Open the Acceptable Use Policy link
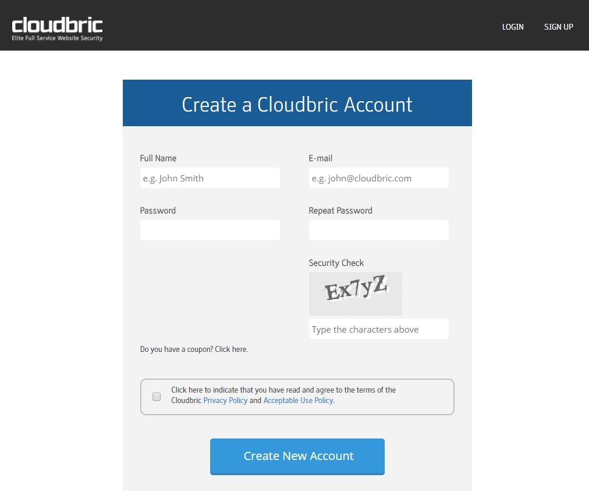Screen dimensions: 589x492 coord(298,401)
